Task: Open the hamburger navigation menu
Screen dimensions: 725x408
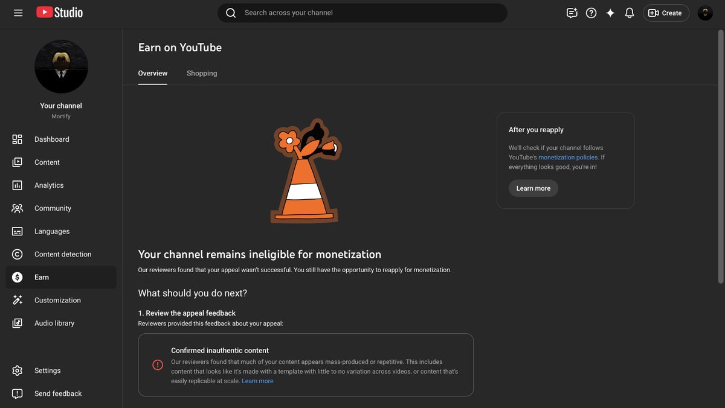Action: 18,13
